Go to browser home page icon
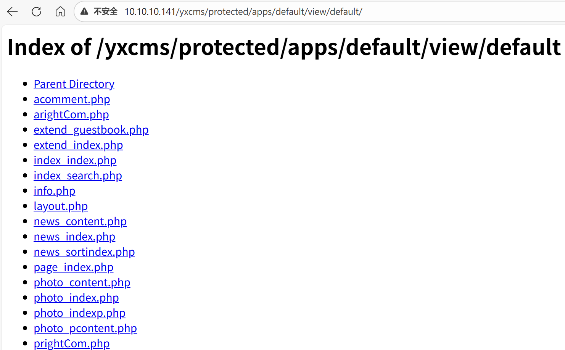The image size is (565, 350). (60, 12)
